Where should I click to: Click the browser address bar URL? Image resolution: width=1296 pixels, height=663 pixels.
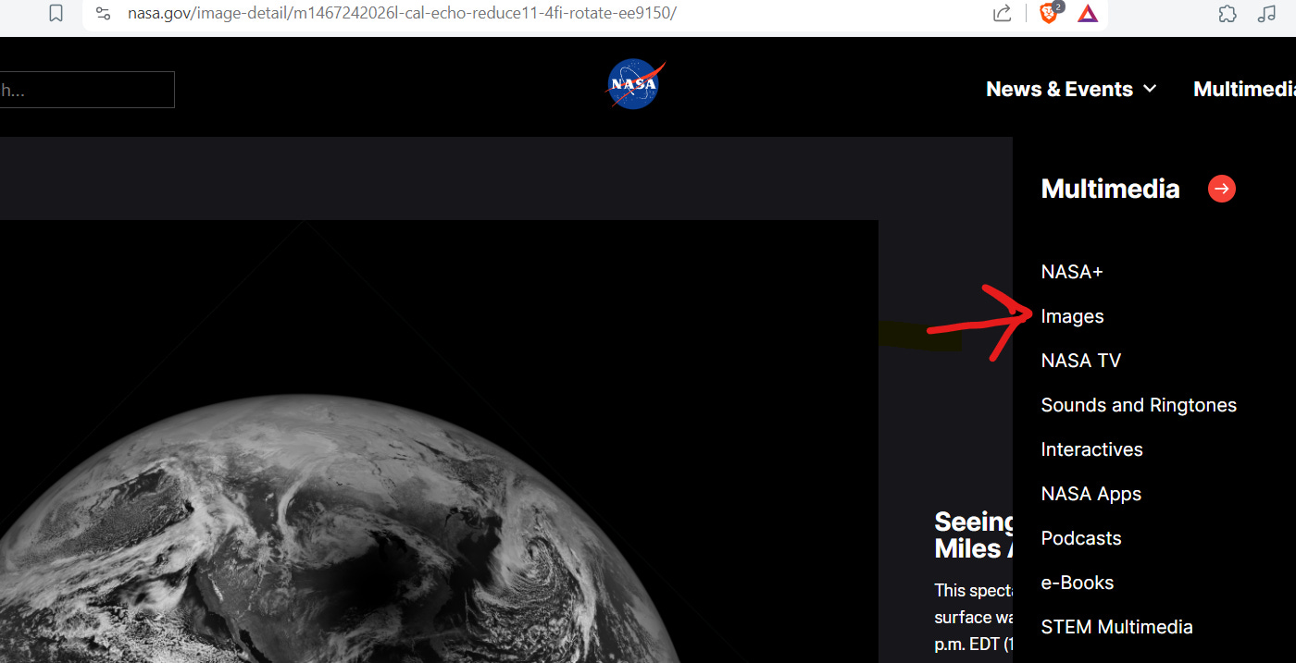click(x=402, y=14)
